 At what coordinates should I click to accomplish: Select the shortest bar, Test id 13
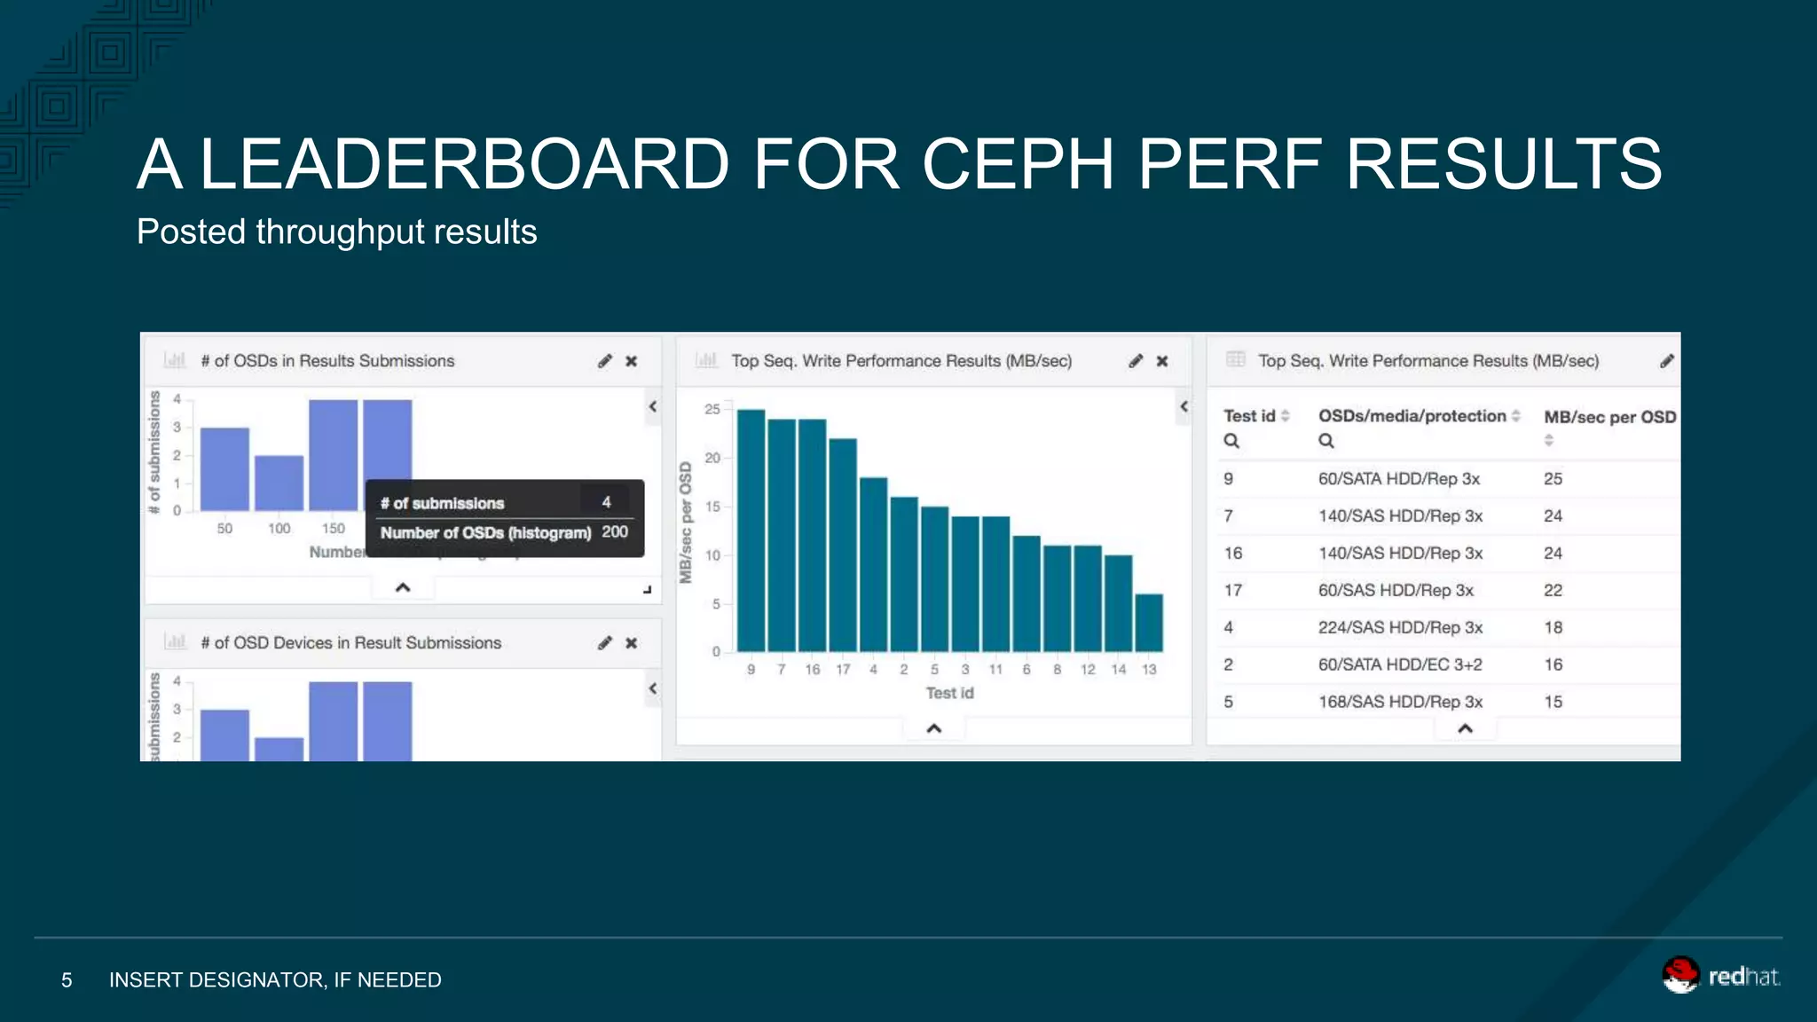click(1149, 623)
